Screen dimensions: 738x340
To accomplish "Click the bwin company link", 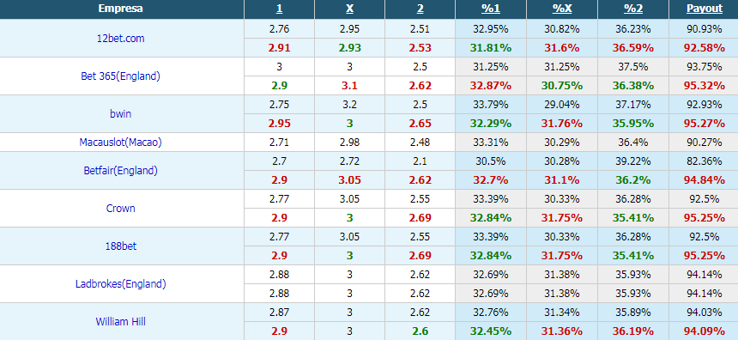I will (120, 114).
